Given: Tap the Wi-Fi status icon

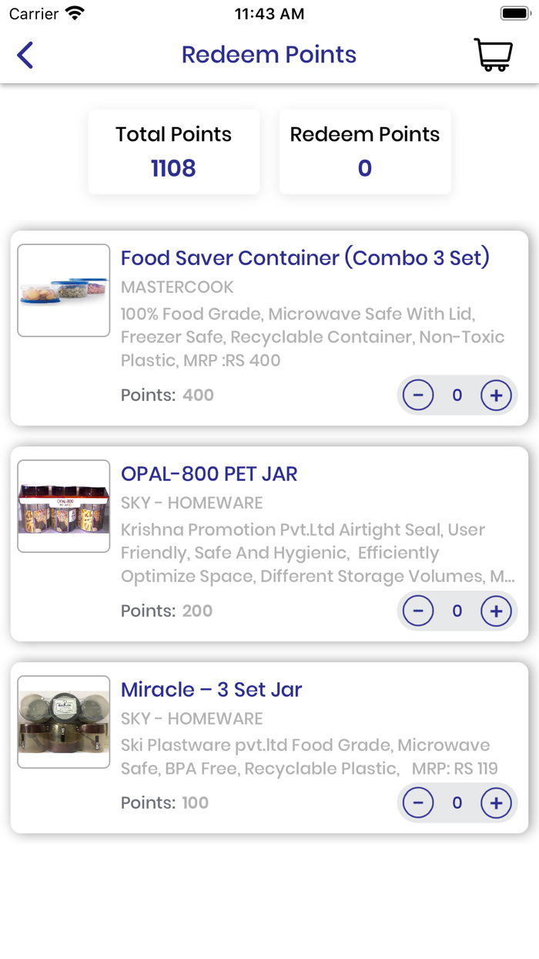Looking at the screenshot, I should tap(75, 13).
